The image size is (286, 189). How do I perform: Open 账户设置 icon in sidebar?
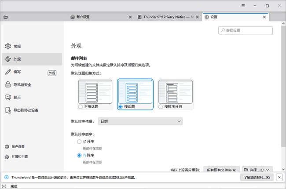click(7, 146)
